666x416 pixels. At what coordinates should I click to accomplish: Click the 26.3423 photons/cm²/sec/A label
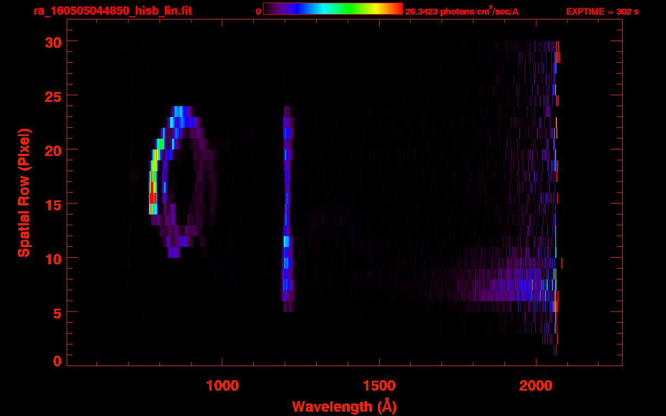[462, 11]
